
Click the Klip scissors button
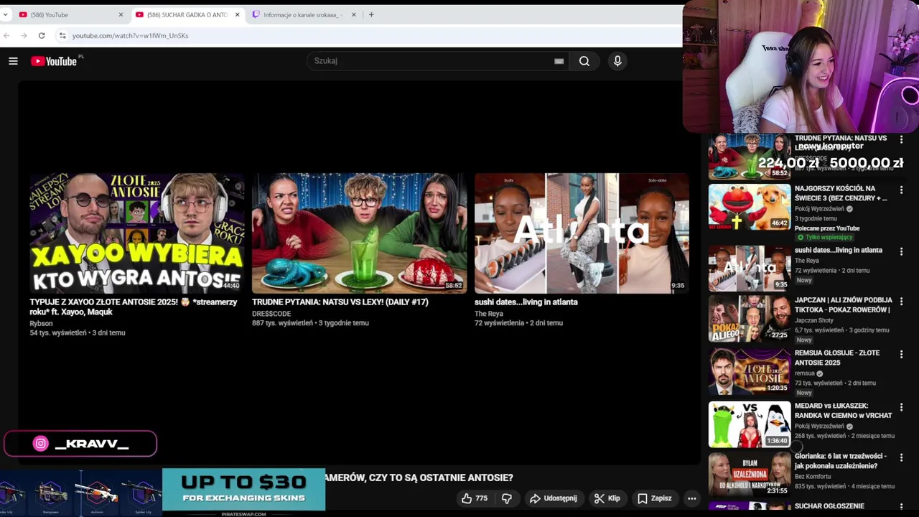click(x=607, y=498)
